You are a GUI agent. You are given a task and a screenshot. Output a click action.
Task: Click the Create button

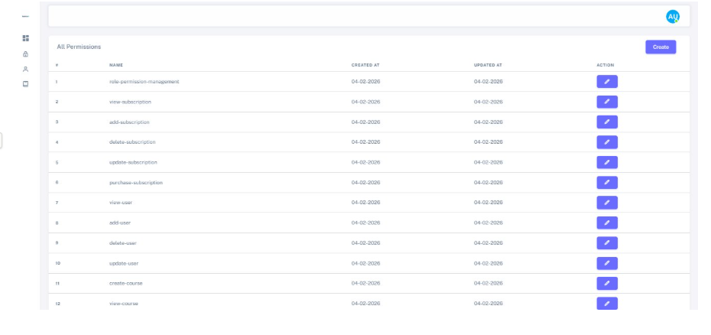pyautogui.click(x=661, y=47)
